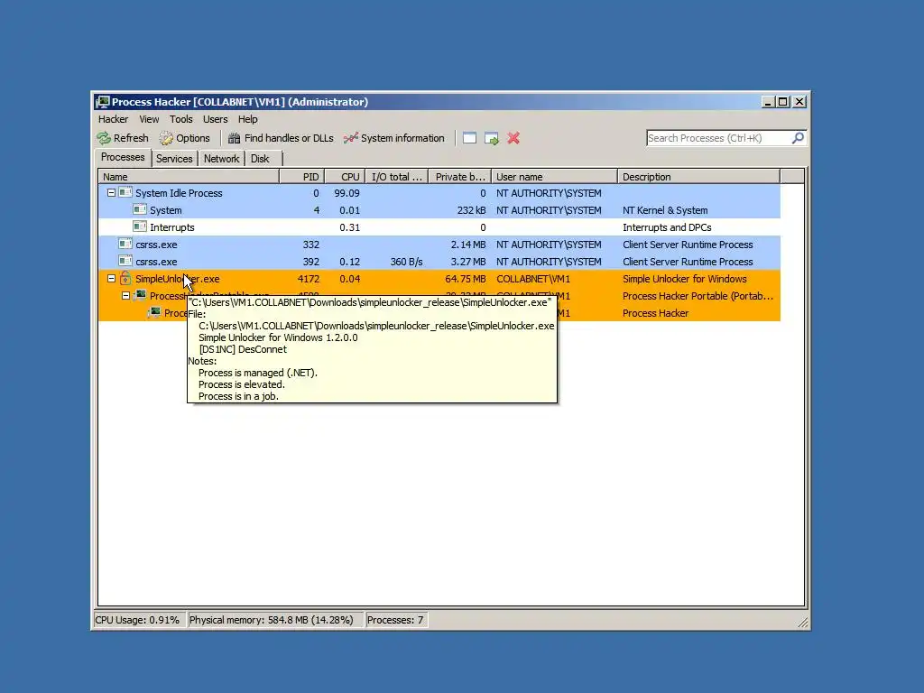This screenshot has width=924, height=693.
Task: Switch to the Services tab
Action: (x=174, y=159)
